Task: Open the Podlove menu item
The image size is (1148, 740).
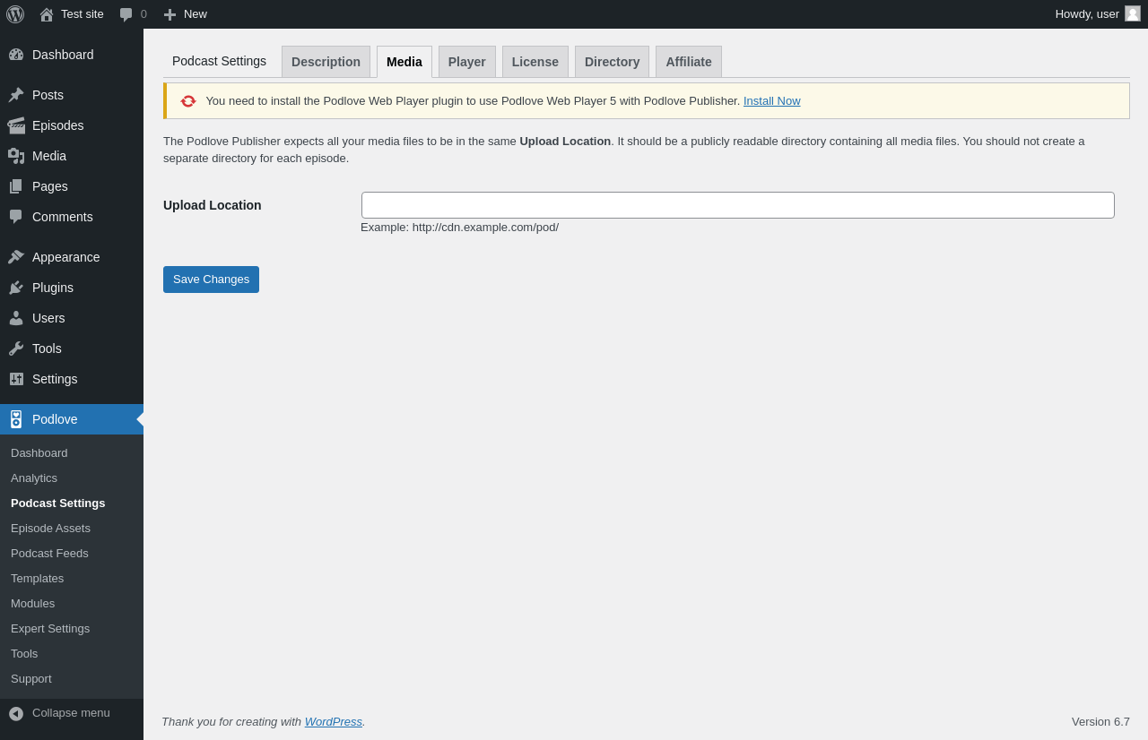Action: 72,419
